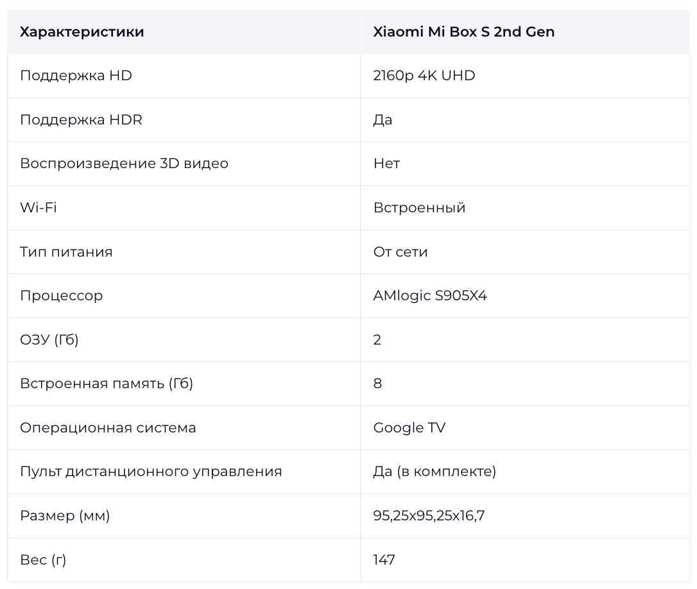Click the Нет value for 3D video
697x589 pixels.
click(386, 164)
